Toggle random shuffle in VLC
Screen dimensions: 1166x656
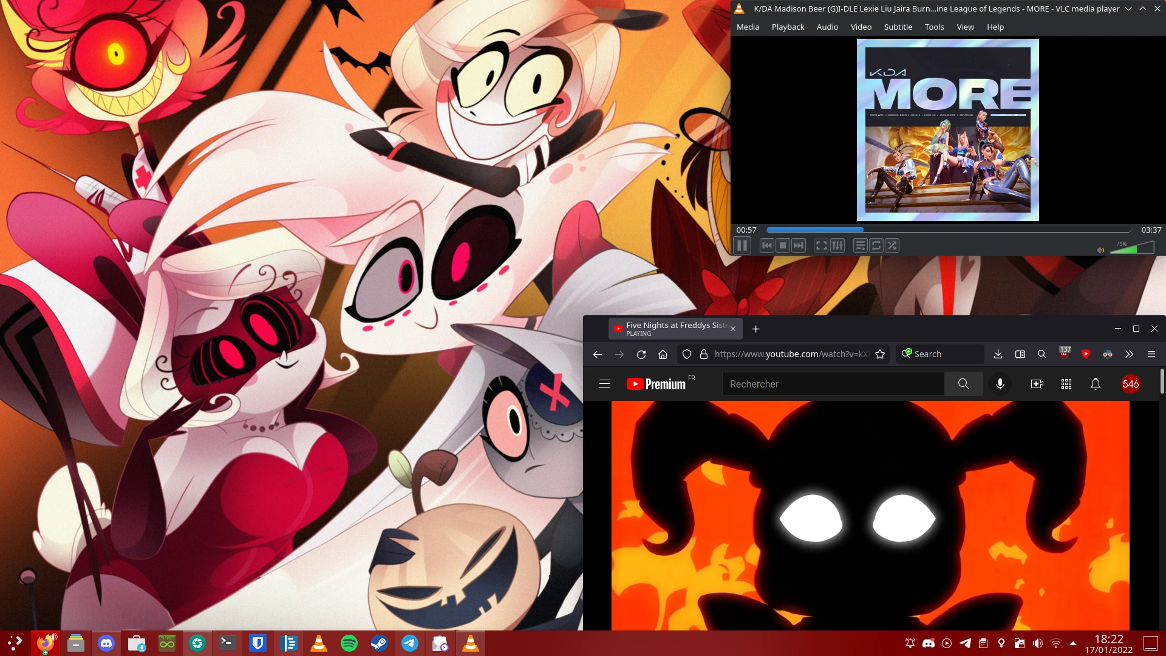892,245
